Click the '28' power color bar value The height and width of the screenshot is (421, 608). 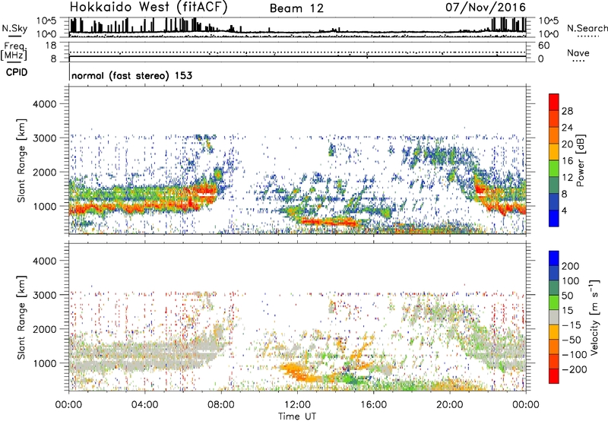(567, 111)
